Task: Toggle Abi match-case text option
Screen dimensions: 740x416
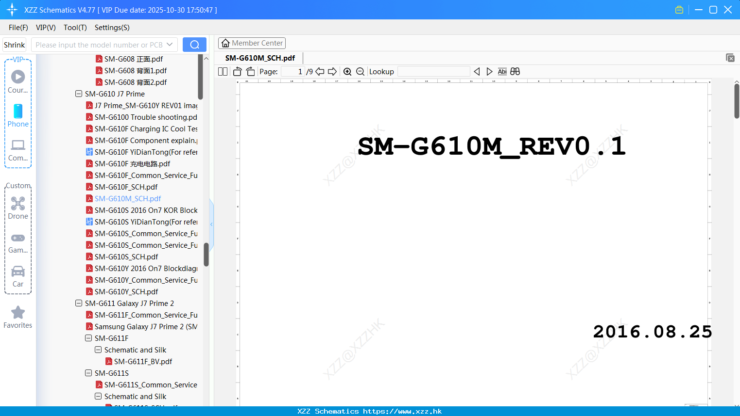Action: tap(502, 72)
